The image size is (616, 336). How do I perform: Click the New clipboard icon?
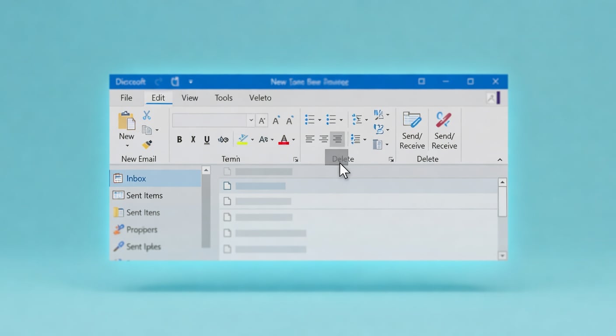tap(126, 121)
